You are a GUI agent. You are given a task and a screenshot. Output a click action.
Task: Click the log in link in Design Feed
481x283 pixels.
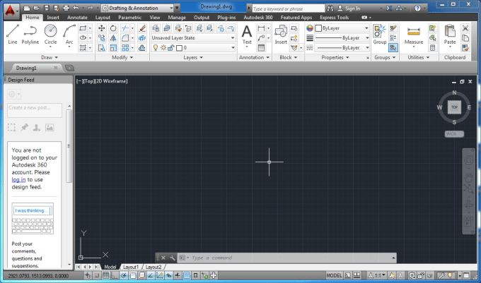[x=18, y=179]
